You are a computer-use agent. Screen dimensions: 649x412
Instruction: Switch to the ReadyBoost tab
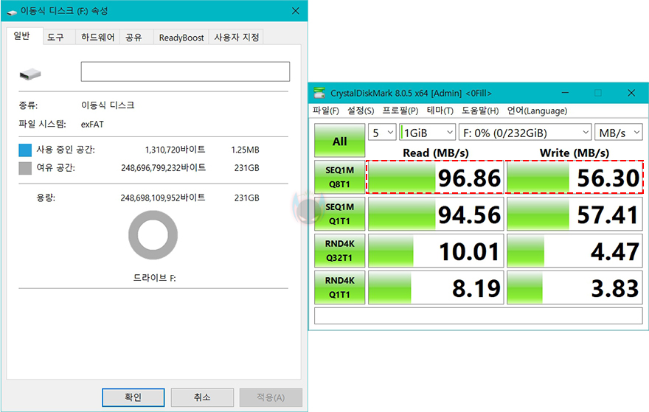click(x=181, y=38)
